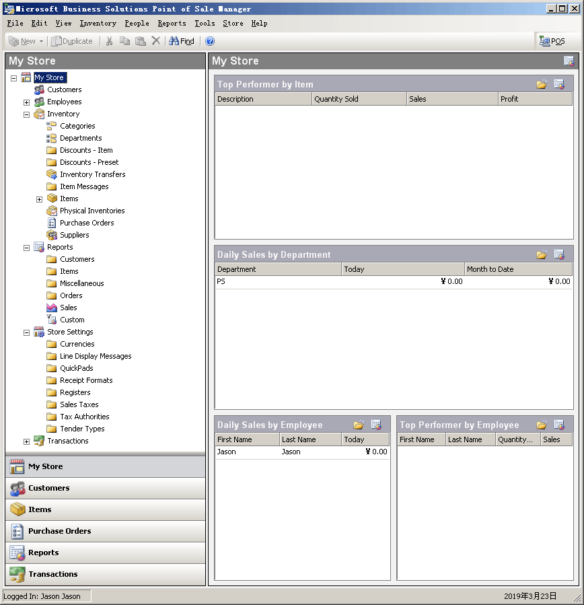Click the calculator icon in My Store header
This screenshot has width=584, height=605.
tap(569, 61)
